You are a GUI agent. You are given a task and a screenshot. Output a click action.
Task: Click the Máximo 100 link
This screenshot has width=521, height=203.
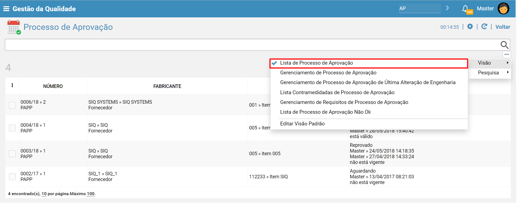(91, 194)
